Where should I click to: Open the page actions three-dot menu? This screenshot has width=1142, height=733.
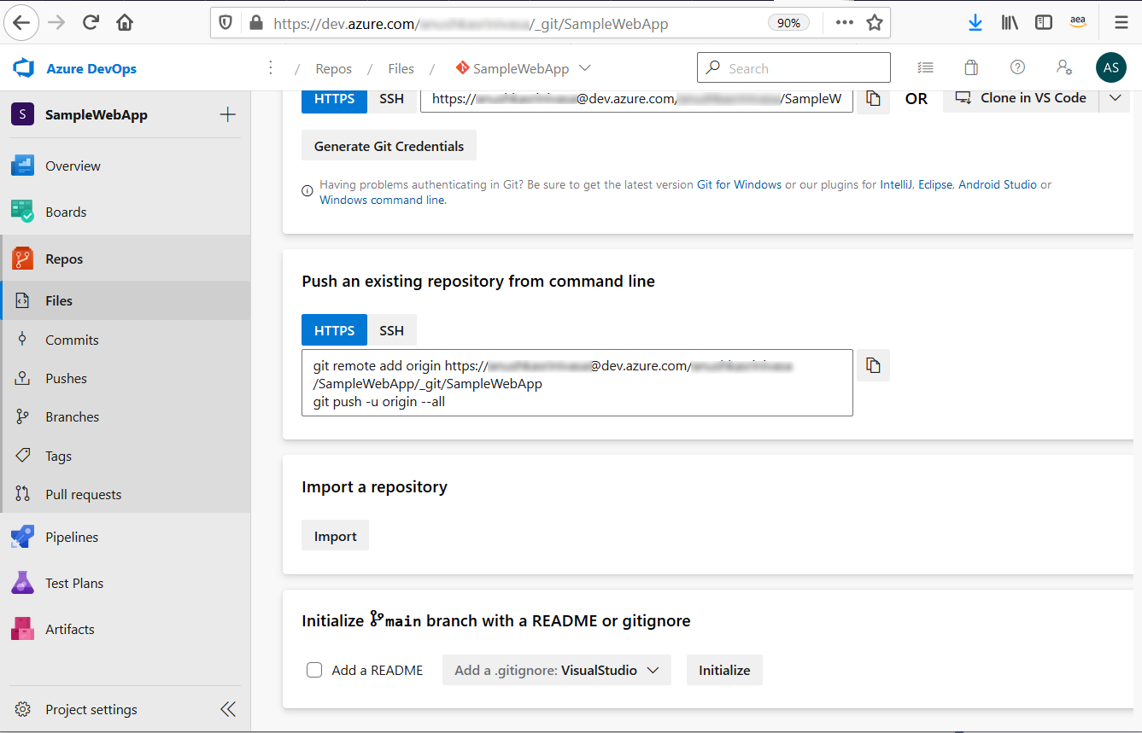(x=845, y=23)
